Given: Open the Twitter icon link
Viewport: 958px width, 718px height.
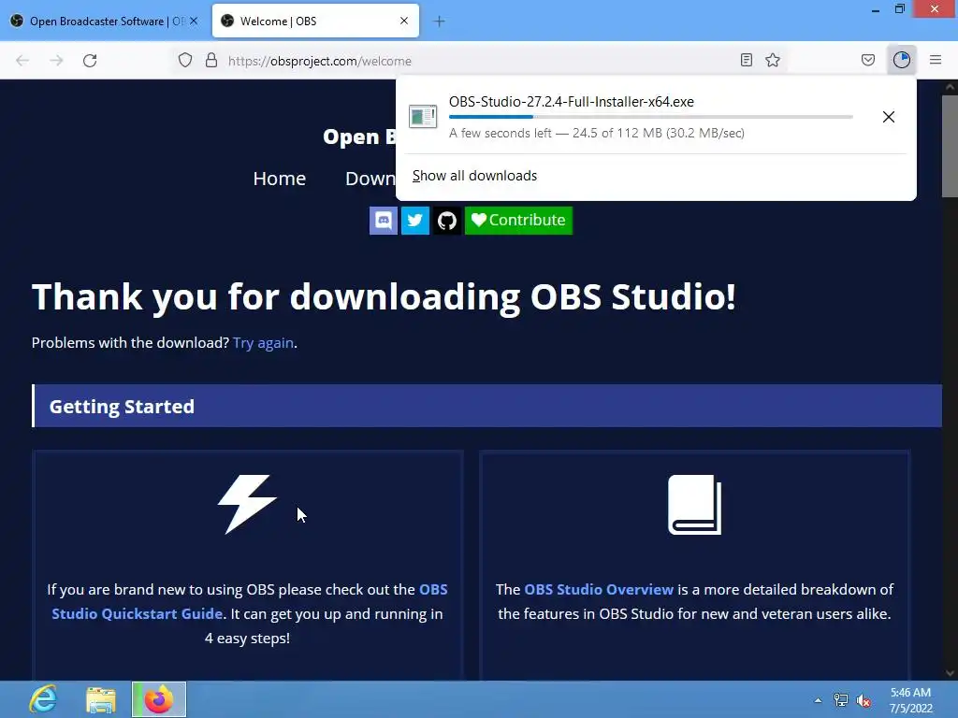Looking at the screenshot, I should click(x=414, y=221).
